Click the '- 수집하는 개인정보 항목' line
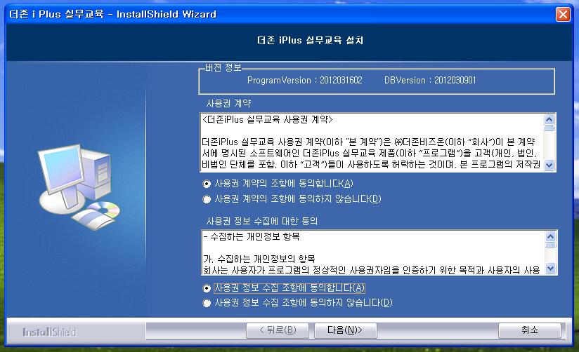Viewport: 579px width, 352px height. point(251,236)
